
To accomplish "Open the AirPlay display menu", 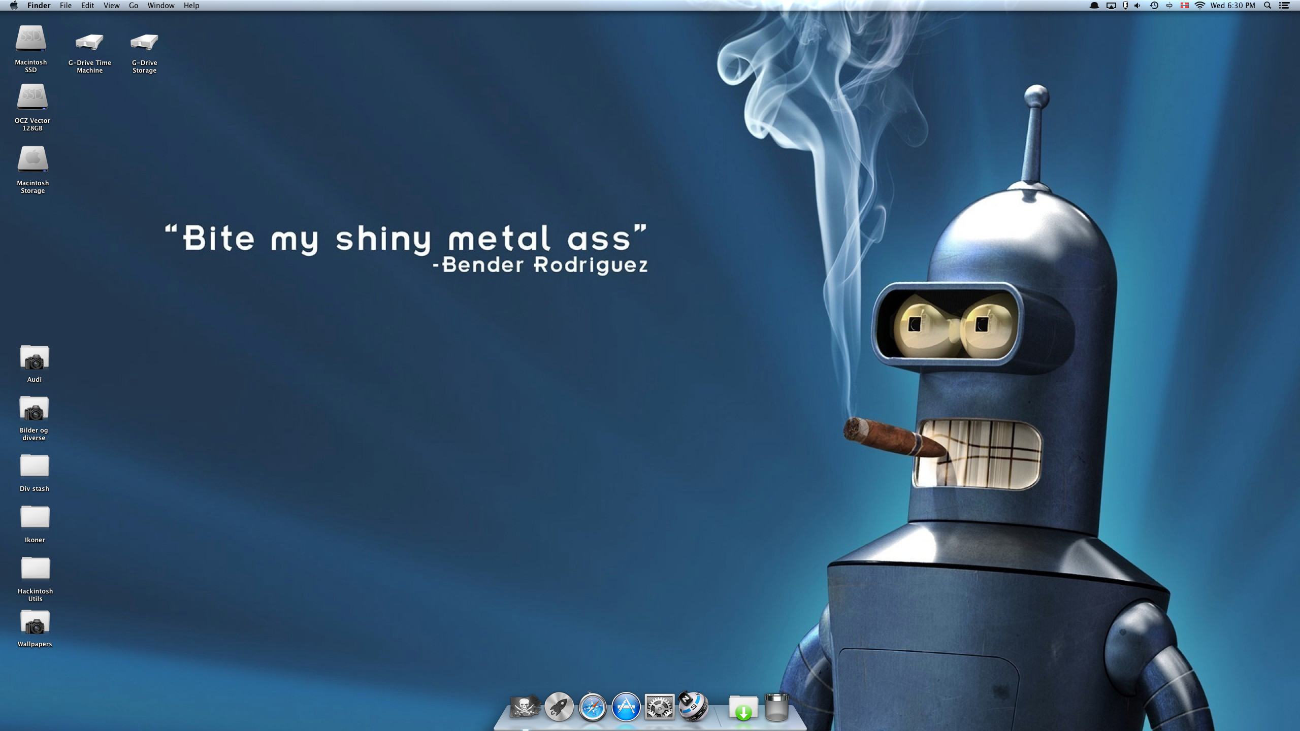I will click(1111, 6).
